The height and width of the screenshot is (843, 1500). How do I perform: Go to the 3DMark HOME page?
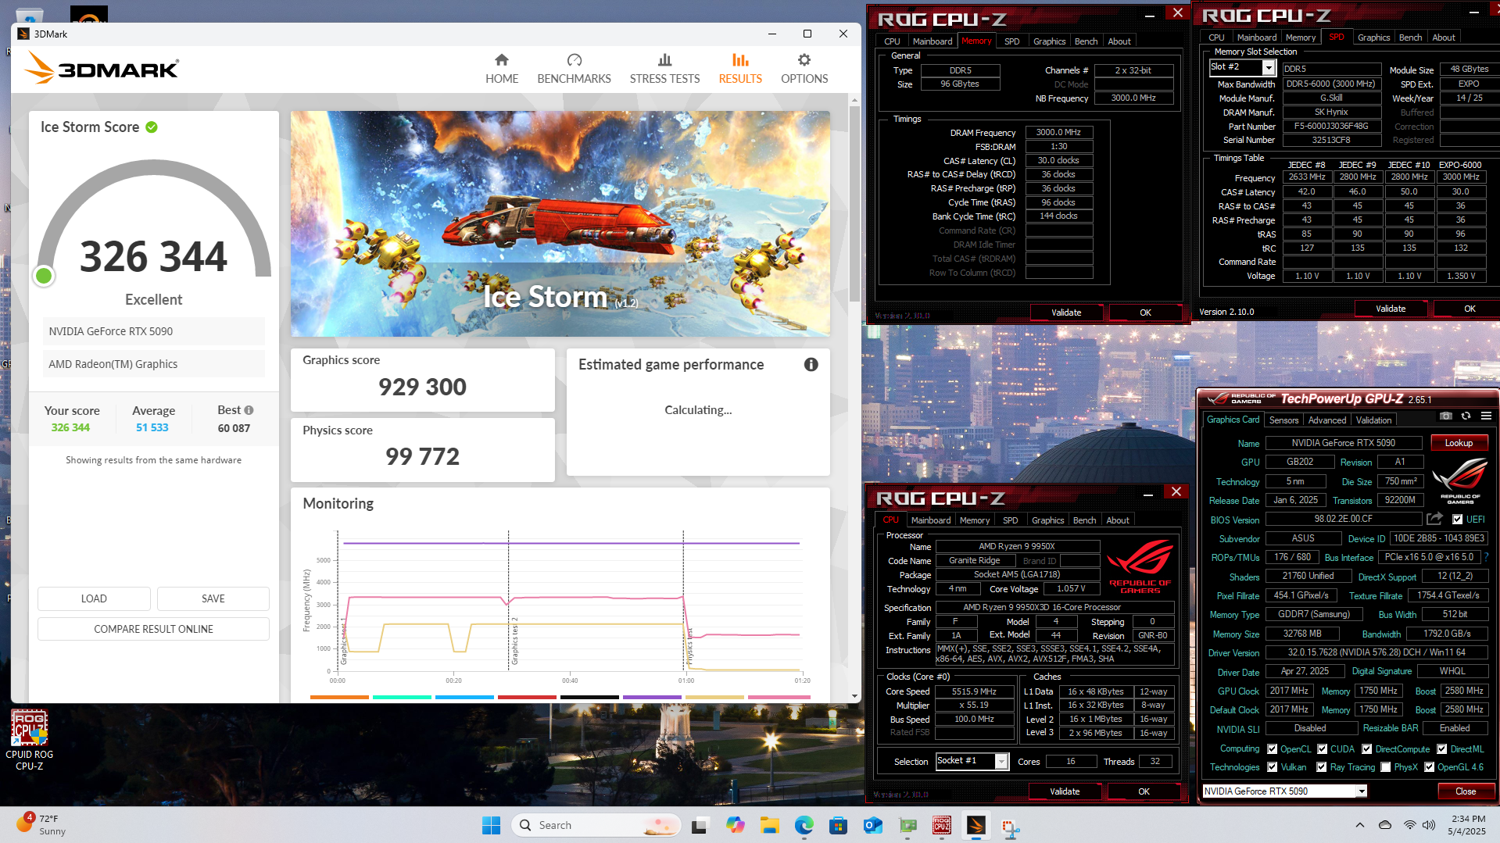[x=501, y=69]
